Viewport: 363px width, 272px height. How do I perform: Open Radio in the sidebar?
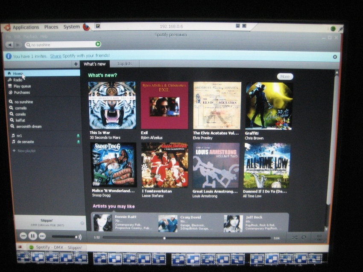tap(18, 80)
